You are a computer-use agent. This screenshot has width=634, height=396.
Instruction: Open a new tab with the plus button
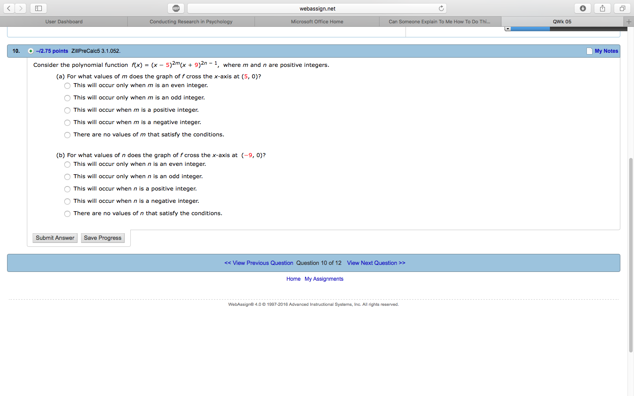coord(630,21)
